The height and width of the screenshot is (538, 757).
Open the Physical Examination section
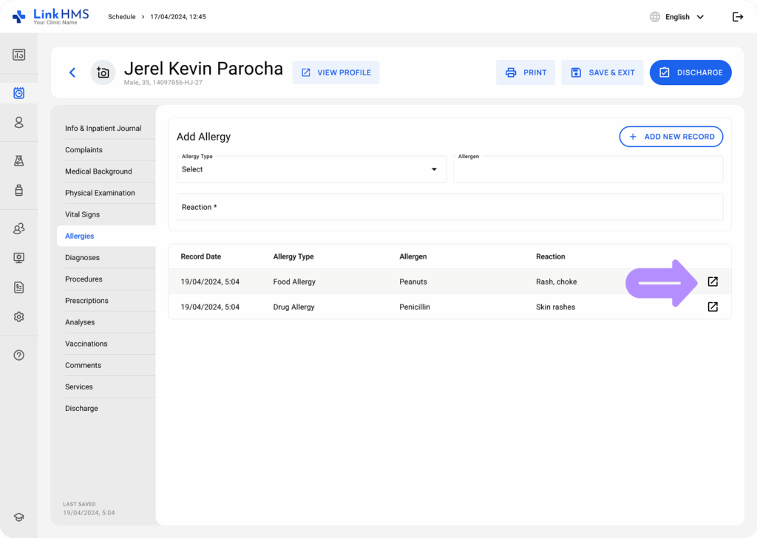100,193
